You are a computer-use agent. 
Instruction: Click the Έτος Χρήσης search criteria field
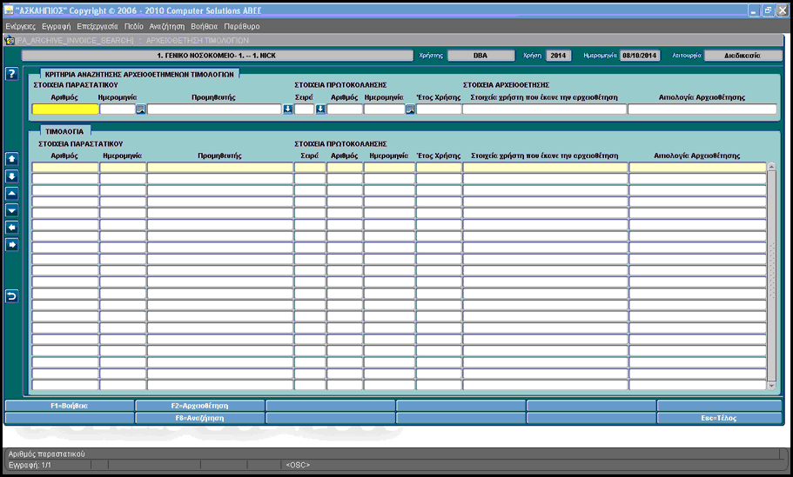439,109
